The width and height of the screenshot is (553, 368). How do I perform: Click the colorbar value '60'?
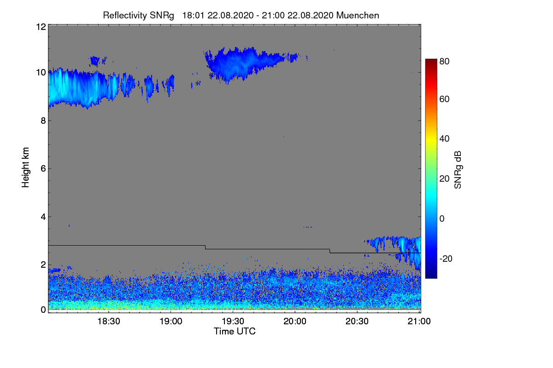(x=445, y=99)
